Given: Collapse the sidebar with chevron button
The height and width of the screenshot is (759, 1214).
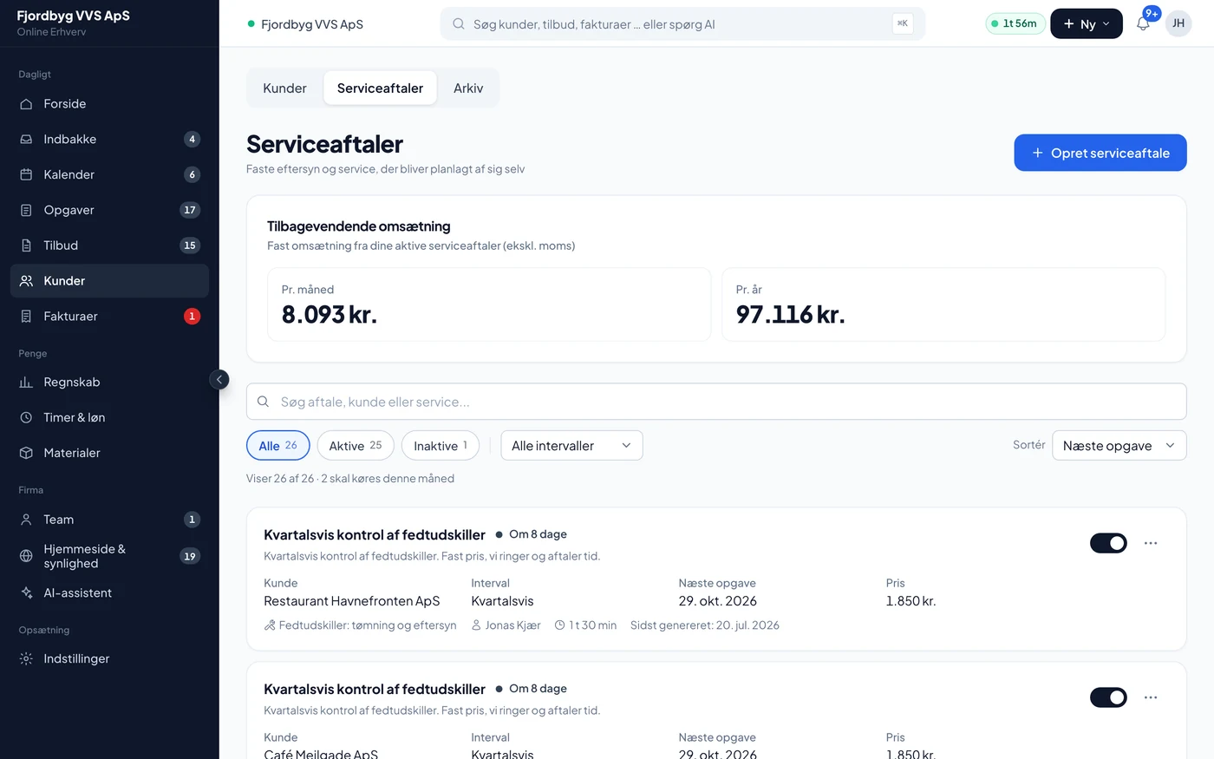Looking at the screenshot, I should [x=219, y=379].
